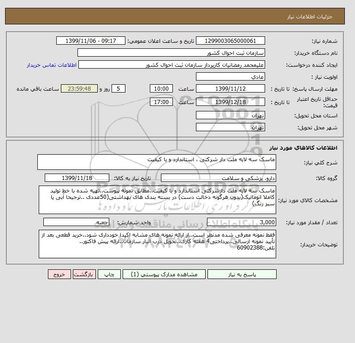Click the validity time field 17:00

point(161,102)
